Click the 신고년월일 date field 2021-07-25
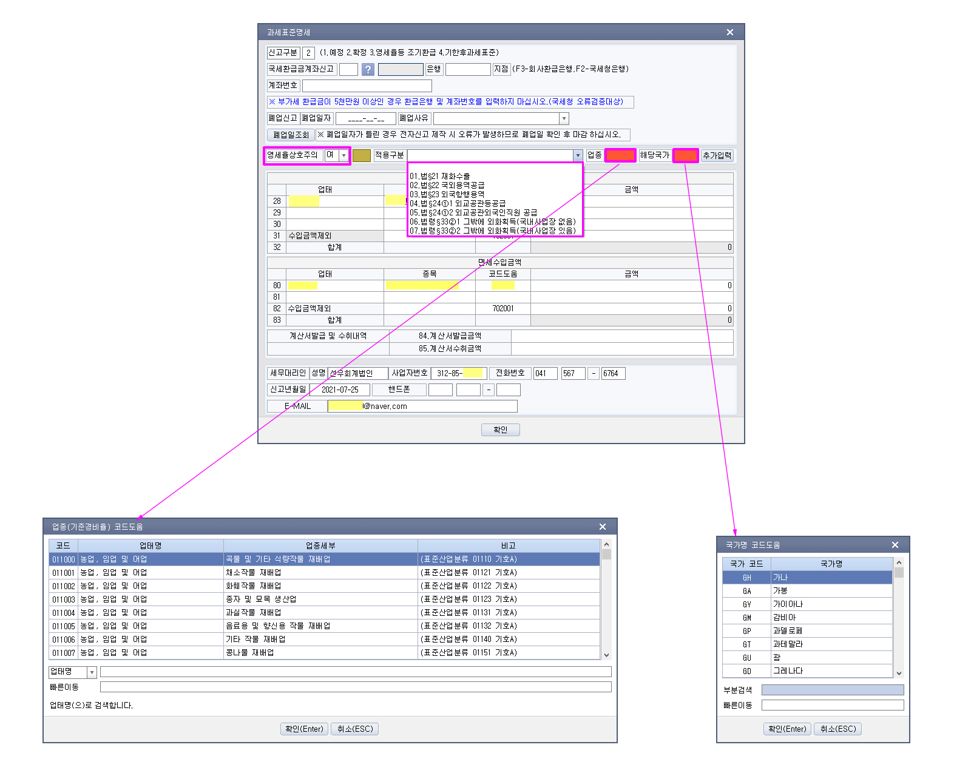Screen dimensions: 971x773 pos(340,390)
